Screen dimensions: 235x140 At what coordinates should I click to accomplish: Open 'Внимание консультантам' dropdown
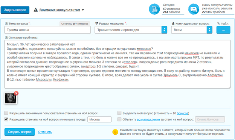(x=62, y=10)
